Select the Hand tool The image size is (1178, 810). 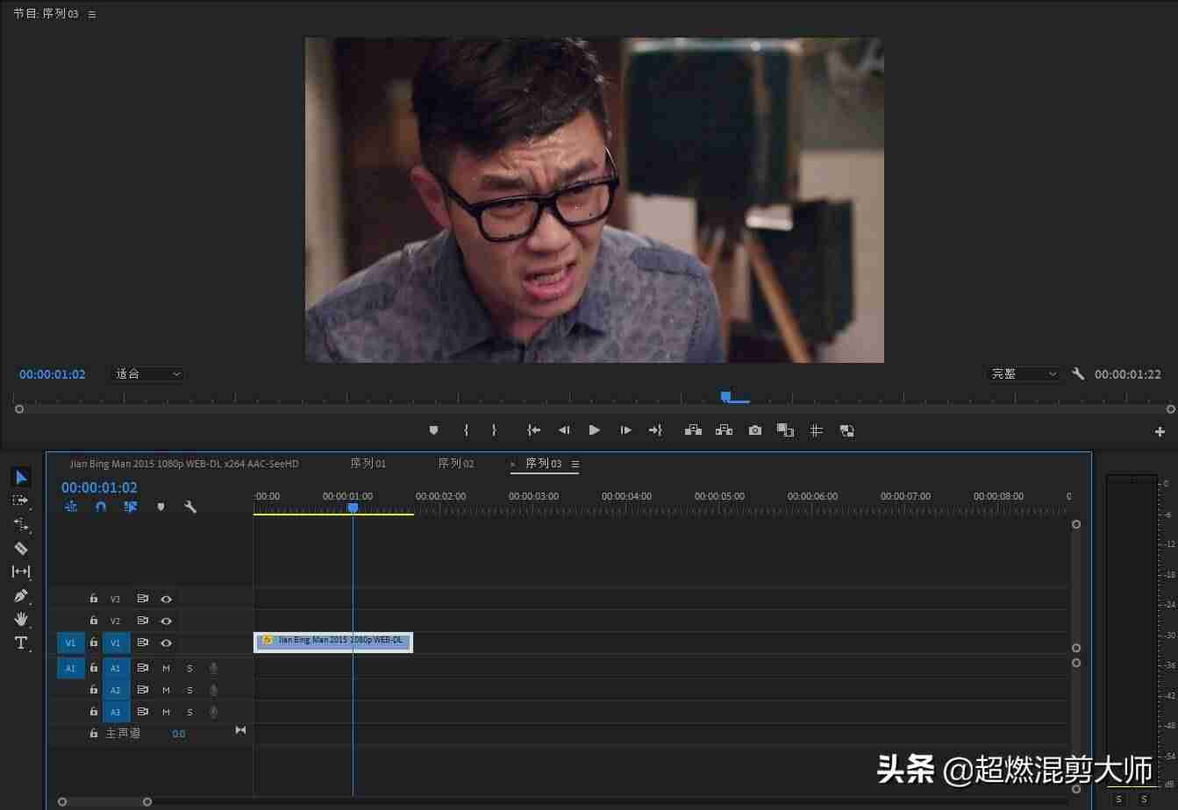point(21,619)
